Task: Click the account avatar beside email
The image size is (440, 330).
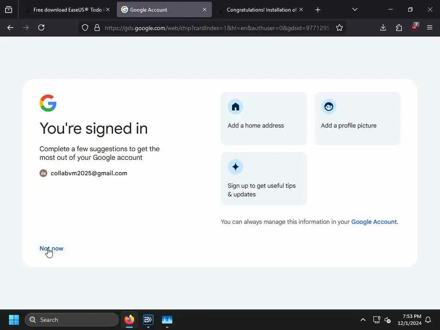Action: pyautogui.click(x=43, y=173)
